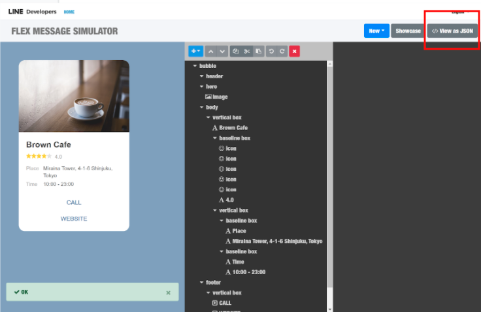Image resolution: width=481 pixels, height=312 pixels.
Task: Click the View as JSON button
Action: click(x=452, y=31)
